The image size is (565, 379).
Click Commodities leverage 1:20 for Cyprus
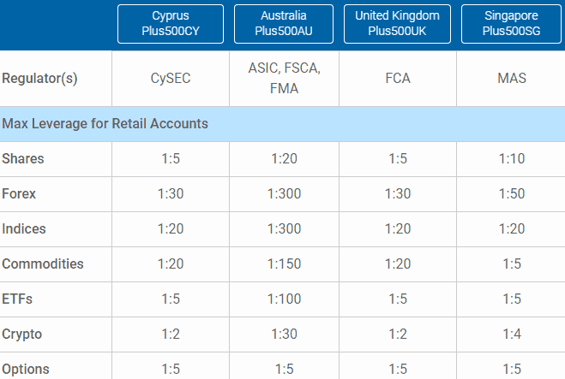click(171, 264)
